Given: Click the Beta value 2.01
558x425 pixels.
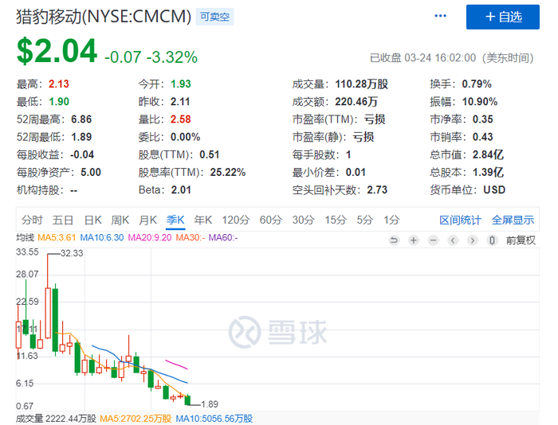Looking at the screenshot, I should click(181, 189).
